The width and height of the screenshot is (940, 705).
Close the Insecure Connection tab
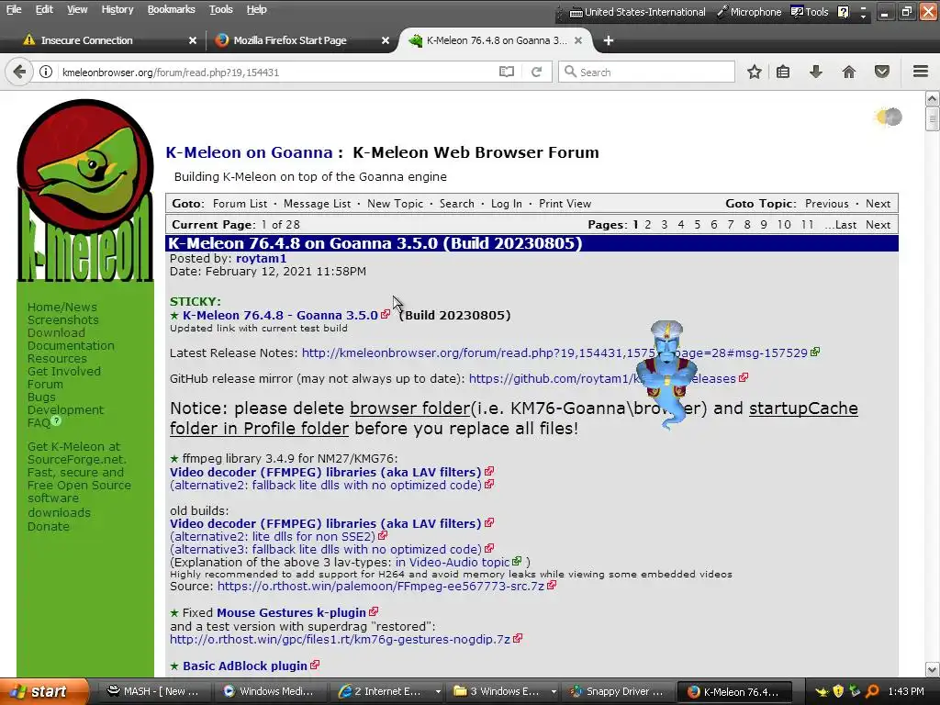click(193, 40)
